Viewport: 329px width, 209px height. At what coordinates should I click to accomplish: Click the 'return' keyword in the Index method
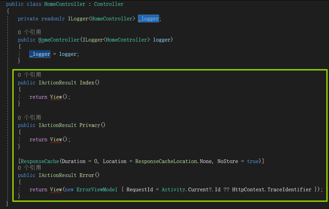pyautogui.click(x=38, y=97)
